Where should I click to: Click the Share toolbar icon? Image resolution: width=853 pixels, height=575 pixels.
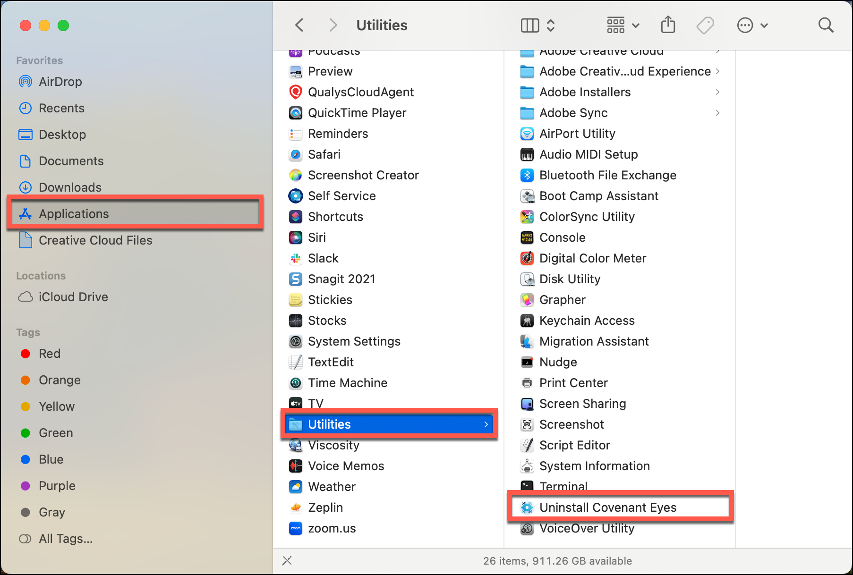click(x=668, y=25)
